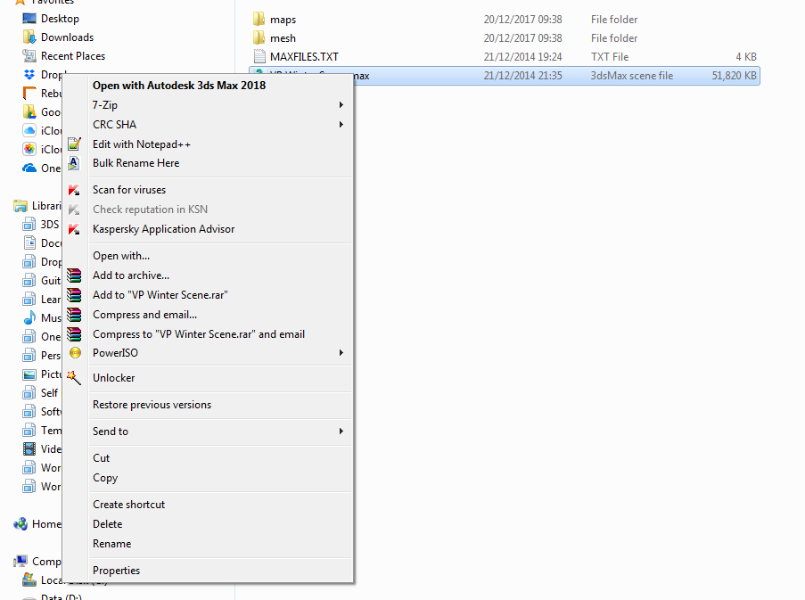Viewport: 805px width, 600px height.
Task: Click the Computer icon in sidebar
Action: (20, 561)
